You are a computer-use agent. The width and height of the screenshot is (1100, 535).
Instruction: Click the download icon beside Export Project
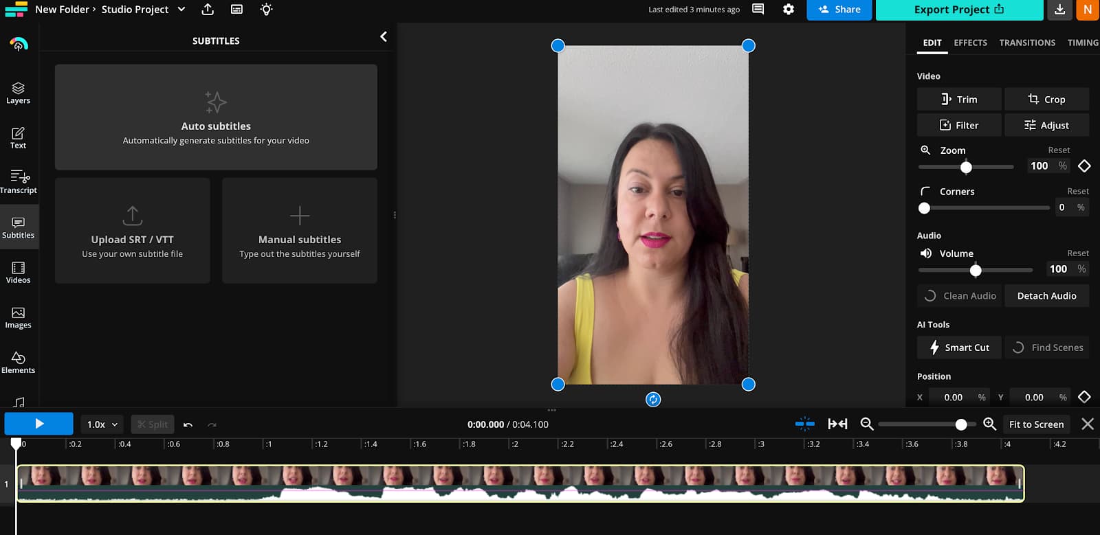[x=1059, y=10]
